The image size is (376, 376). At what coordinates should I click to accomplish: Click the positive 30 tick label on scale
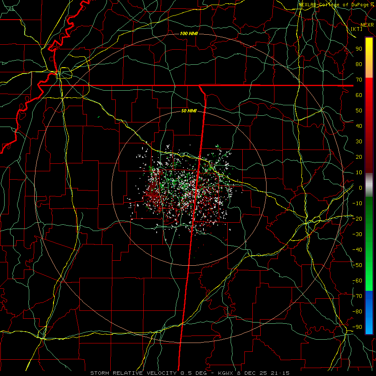[x=359, y=142]
